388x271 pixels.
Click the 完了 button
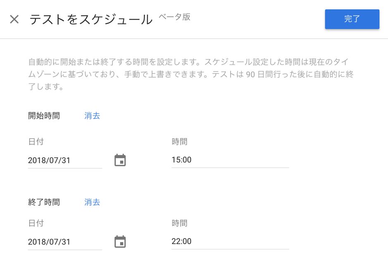(x=352, y=19)
